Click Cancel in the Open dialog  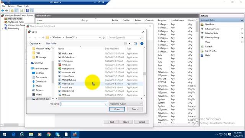point(135,109)
